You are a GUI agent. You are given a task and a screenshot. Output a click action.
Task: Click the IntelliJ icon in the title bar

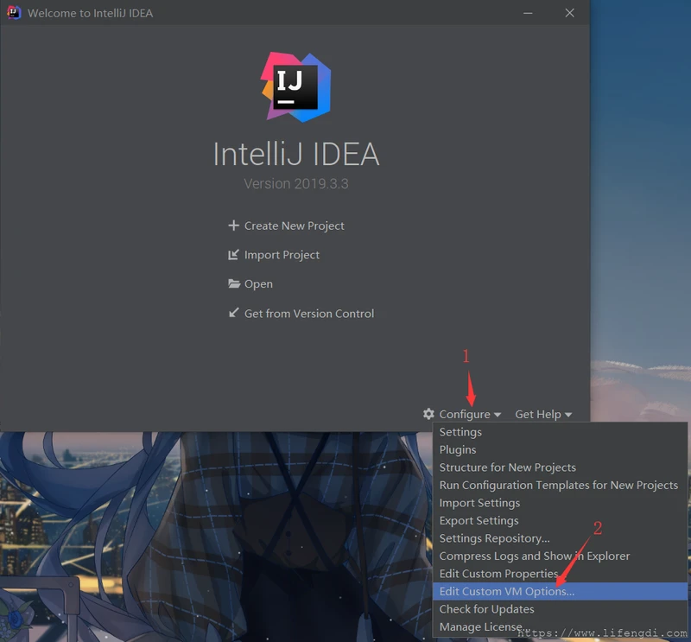pos(12,13)
